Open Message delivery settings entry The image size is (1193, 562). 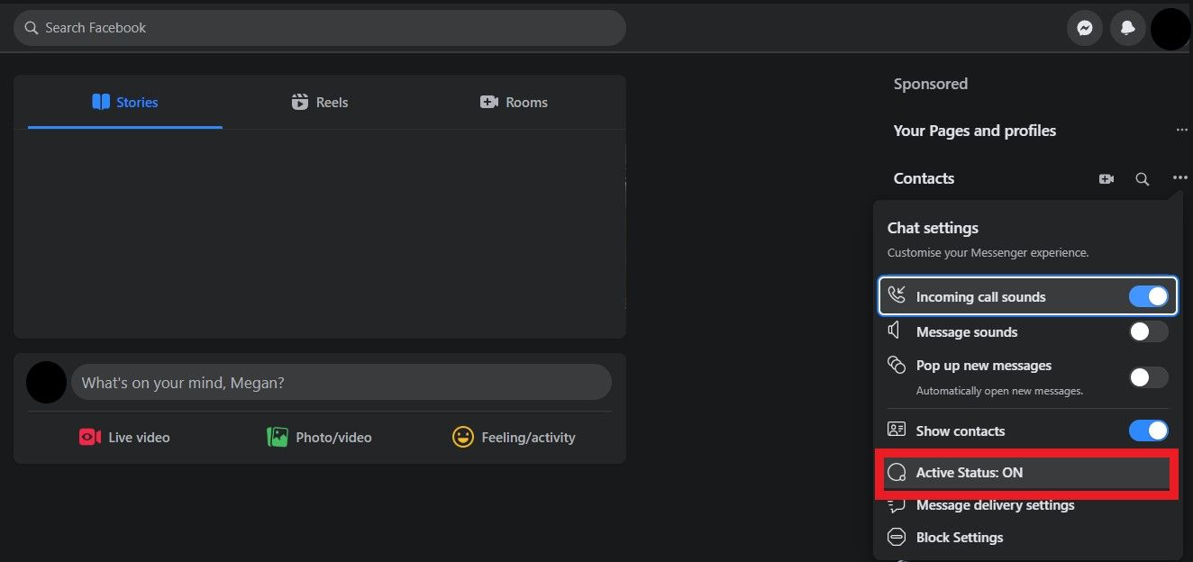point(1027,505)
